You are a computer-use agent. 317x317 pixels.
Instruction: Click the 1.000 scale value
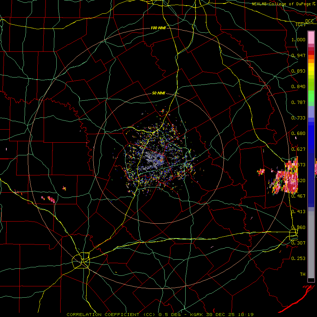pyautogui.click(x=298, y=39)
